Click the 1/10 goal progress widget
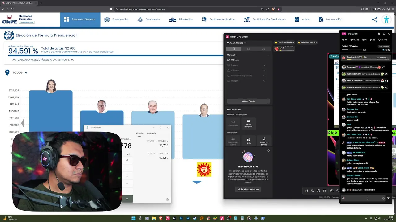396x222 pixels. coord(284,48)
